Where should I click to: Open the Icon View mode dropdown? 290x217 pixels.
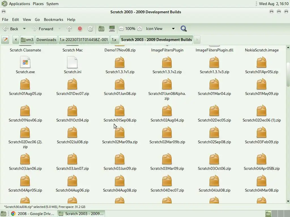[x=160, y=29]
